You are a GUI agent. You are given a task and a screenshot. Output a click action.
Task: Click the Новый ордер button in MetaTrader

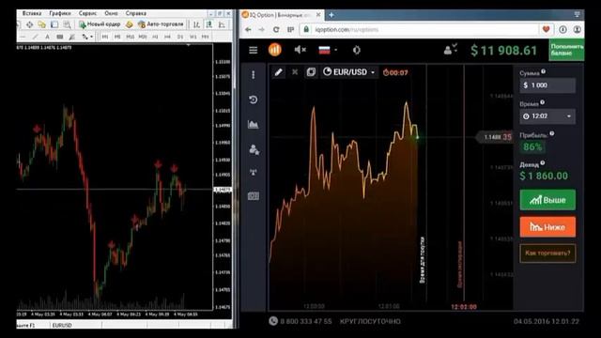pyautogui.click(x=100, y=24)
